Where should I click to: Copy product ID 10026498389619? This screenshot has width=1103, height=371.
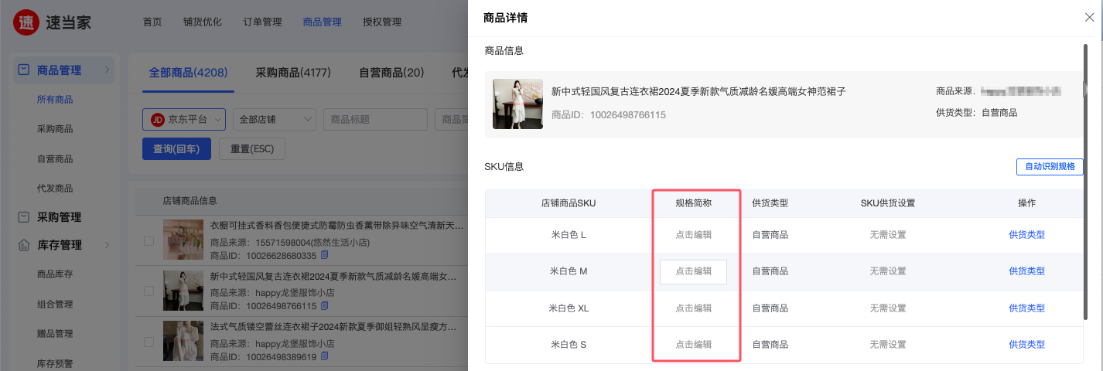(x=325, y=356)
